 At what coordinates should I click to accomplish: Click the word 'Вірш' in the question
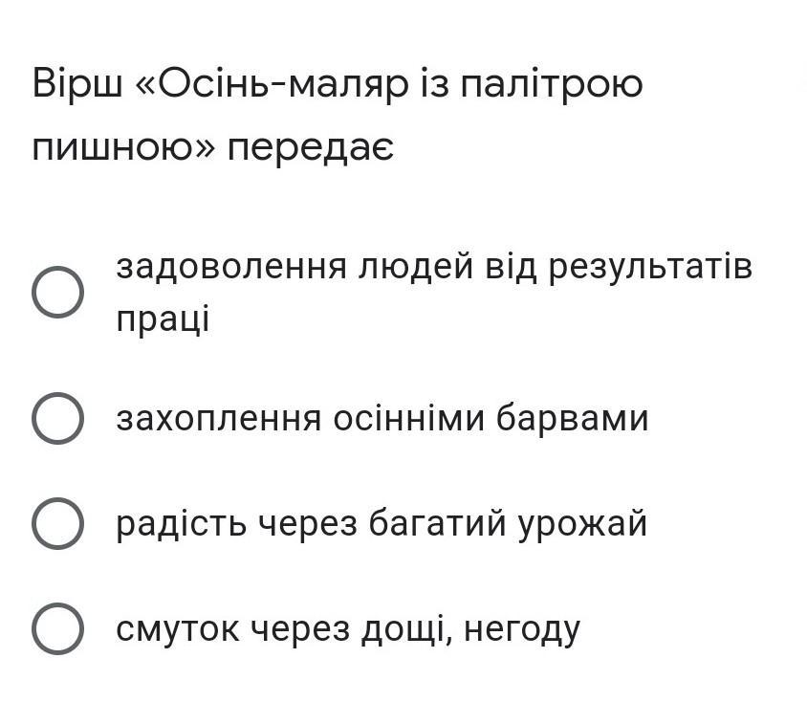coord(77,84)
